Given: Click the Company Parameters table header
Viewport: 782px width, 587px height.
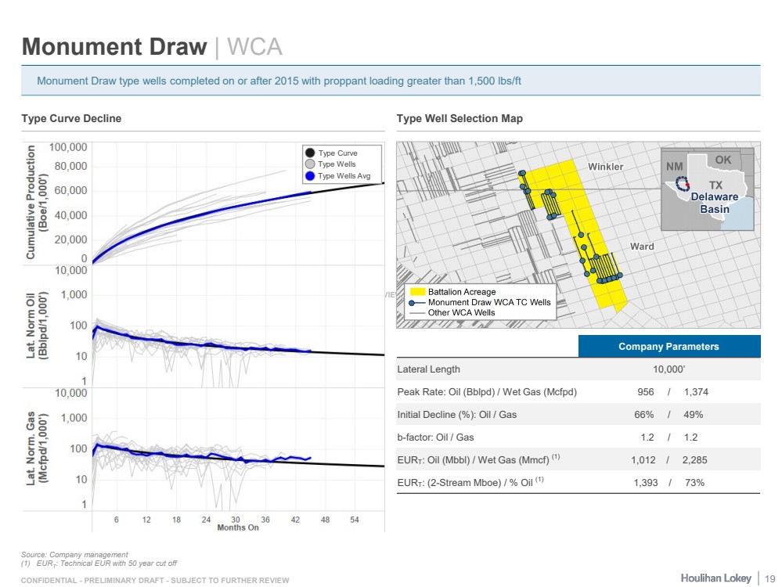Looking at the screenshot, I should [668, 346].
